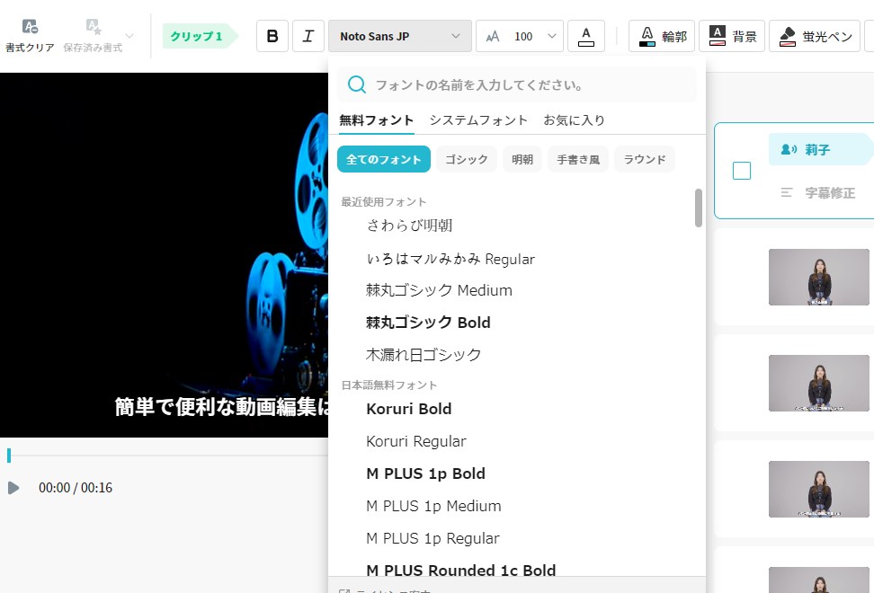Choose 棘丸ゴシック Bold font
Viewport: 874px width, 593px height.
point(428,323)
